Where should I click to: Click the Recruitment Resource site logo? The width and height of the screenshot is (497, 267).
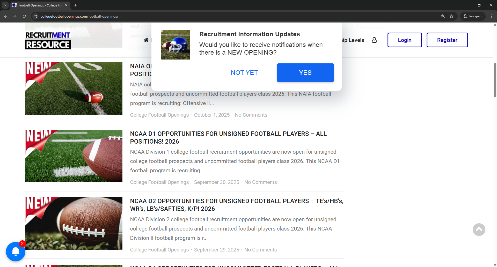[48, 40]
